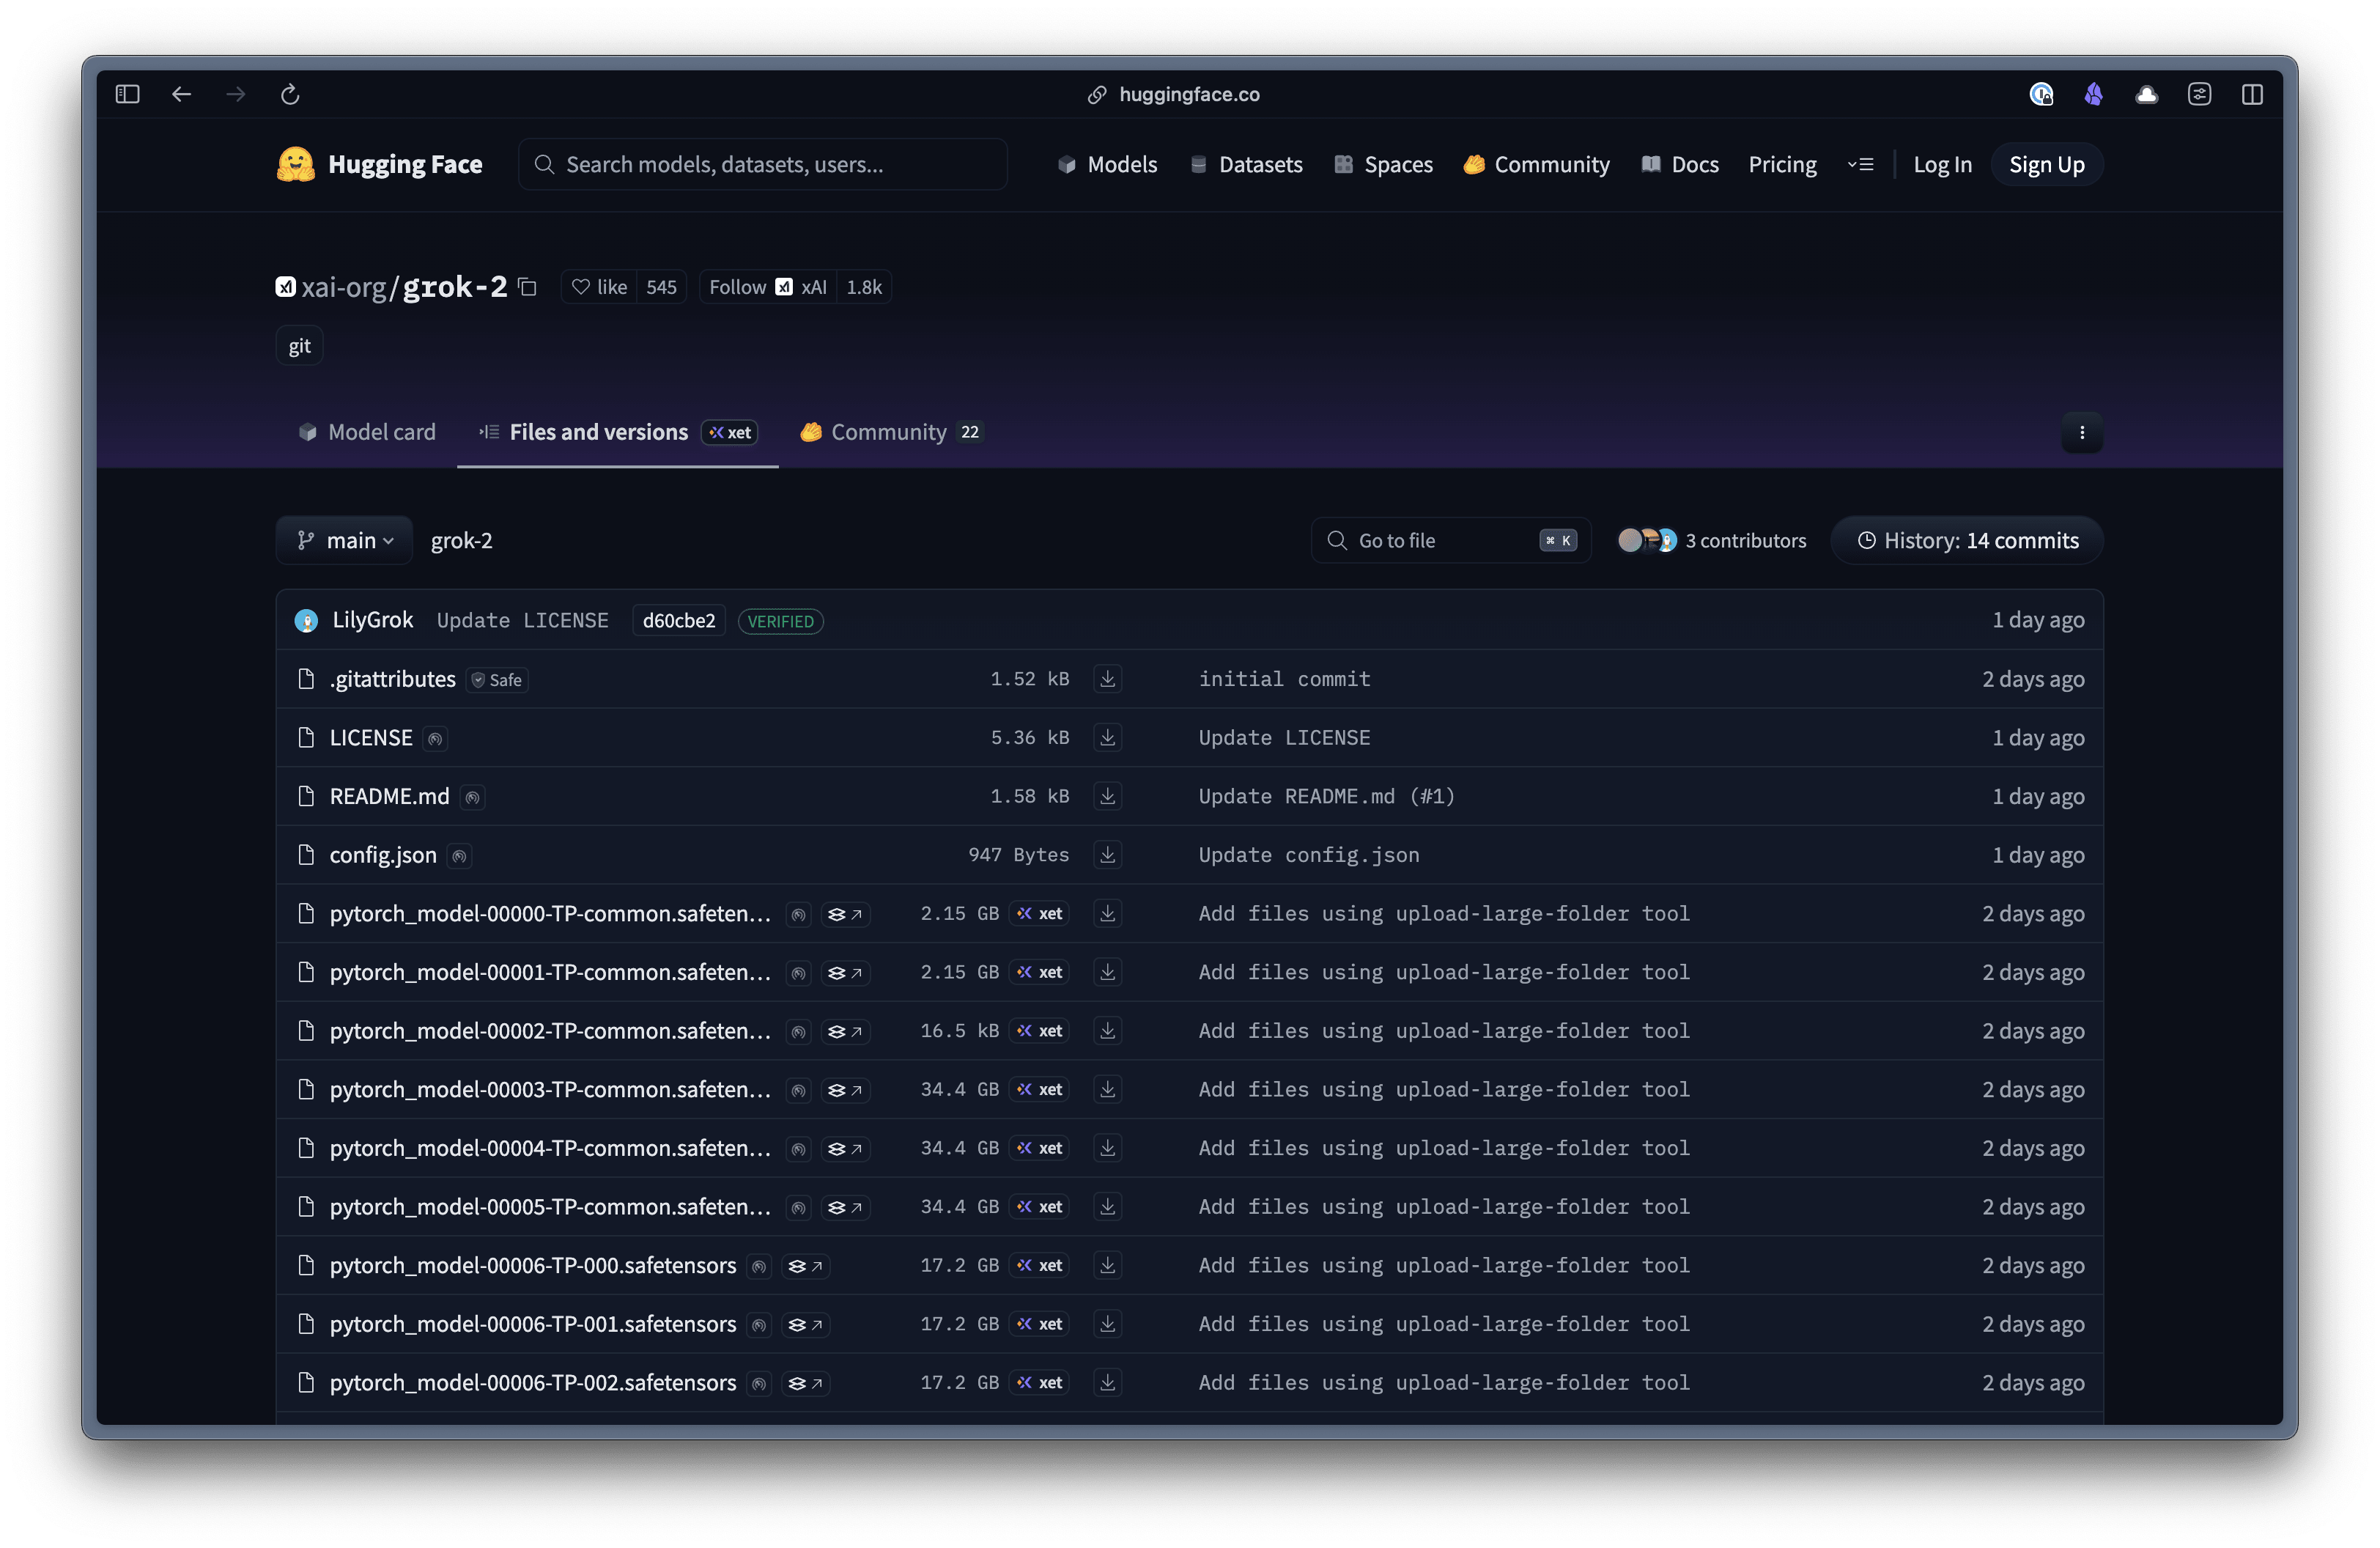
Task: Click the 545 likes count
Action: click(661, 287)
